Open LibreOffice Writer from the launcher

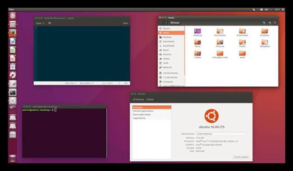point(13,41)
